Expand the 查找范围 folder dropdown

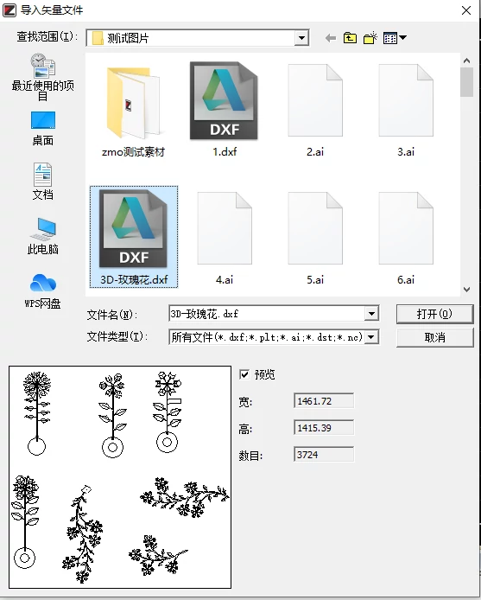pos(301,38)
